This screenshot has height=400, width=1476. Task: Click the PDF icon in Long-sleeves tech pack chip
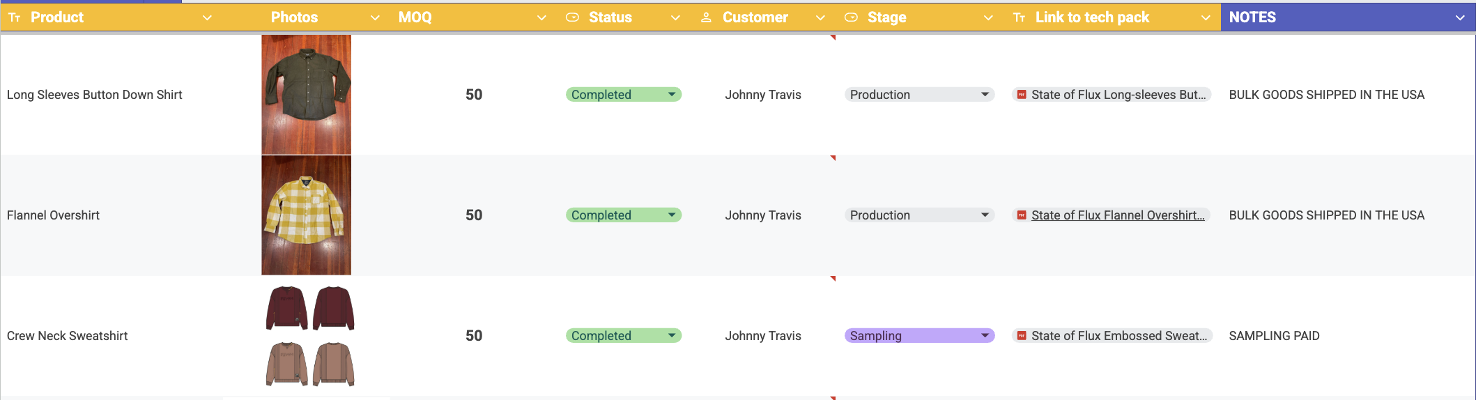point(1021,95)
